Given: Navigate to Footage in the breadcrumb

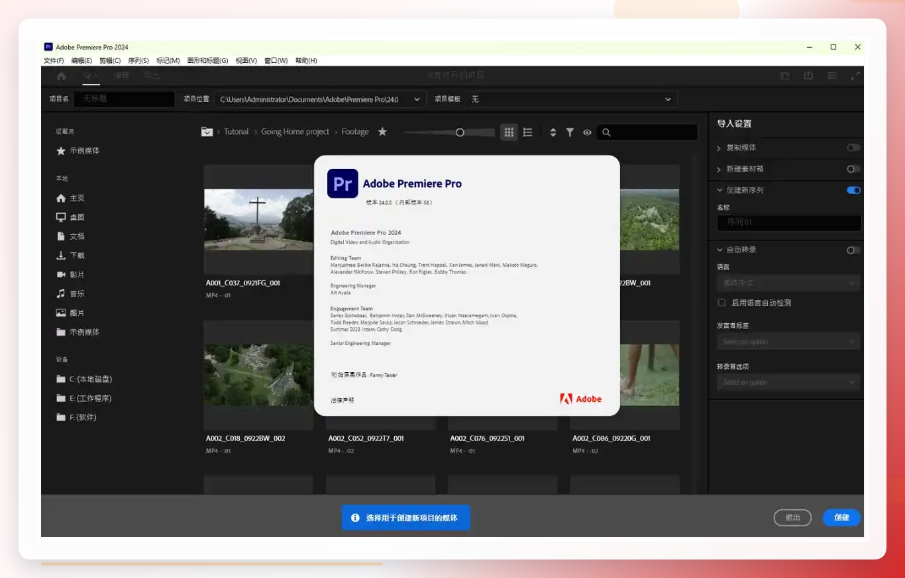Looking at the screenshot, I should pos(355,132).
